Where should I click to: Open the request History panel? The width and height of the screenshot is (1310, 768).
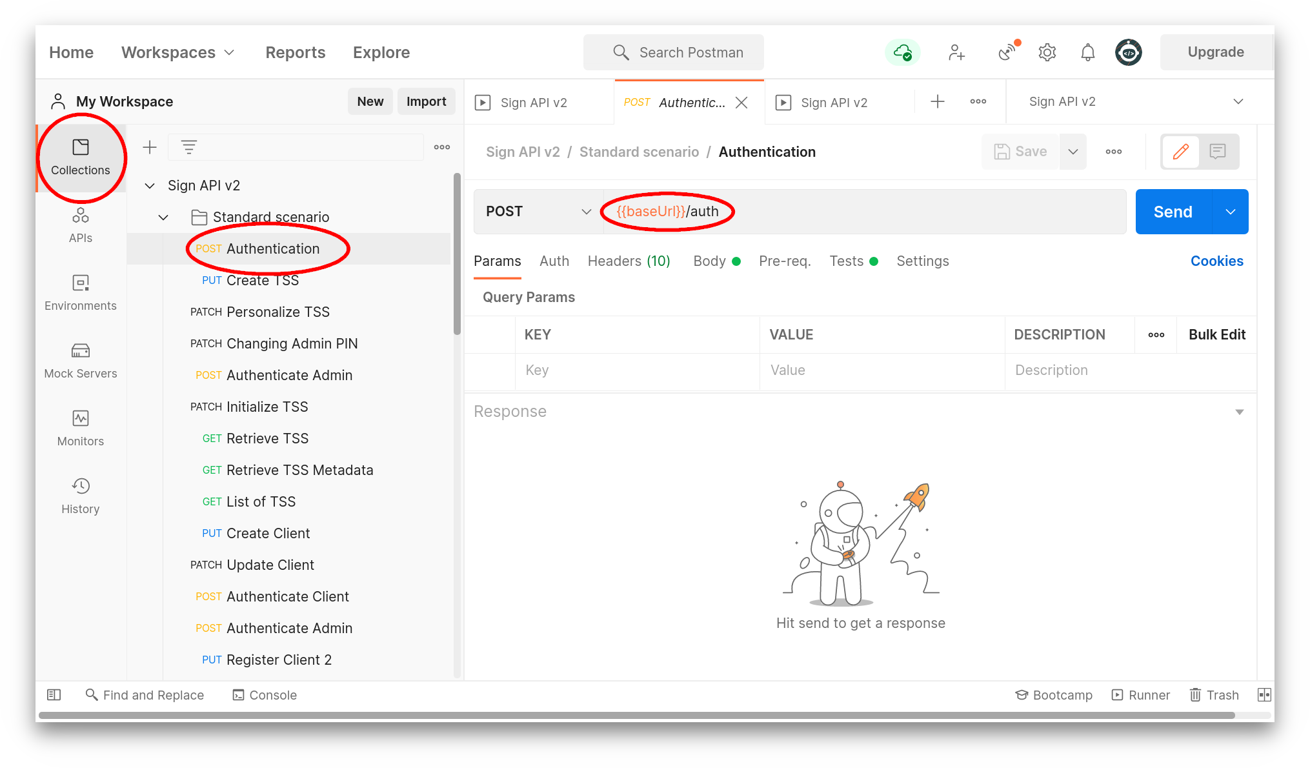point(81,496)
